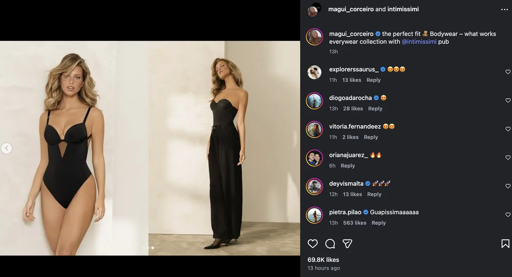Like the post with the heart icon
The width and height of the screenshot is (512, 277).
[x=313, y=244]
